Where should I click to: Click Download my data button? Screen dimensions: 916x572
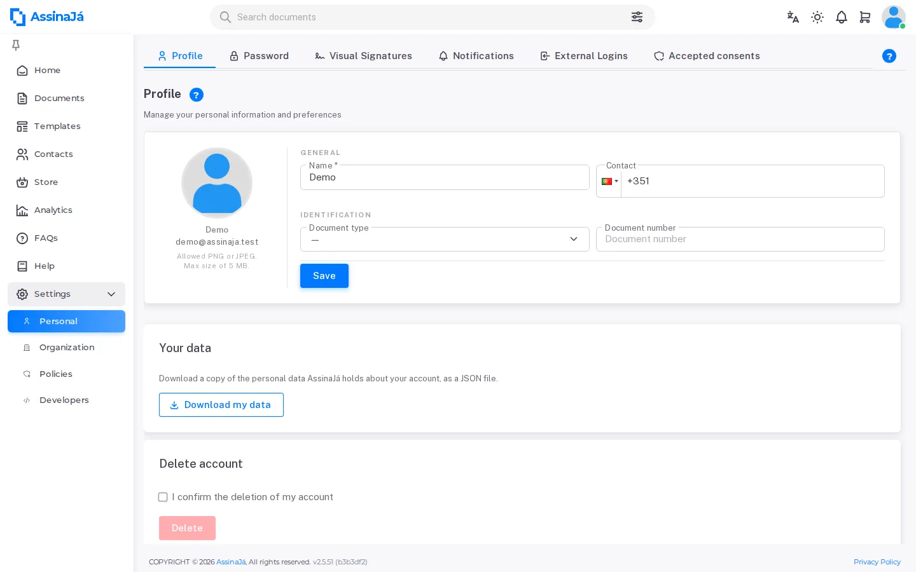tap(221, 405)
